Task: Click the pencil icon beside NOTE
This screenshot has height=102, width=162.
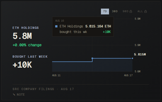Action: (x=14, y=95)
